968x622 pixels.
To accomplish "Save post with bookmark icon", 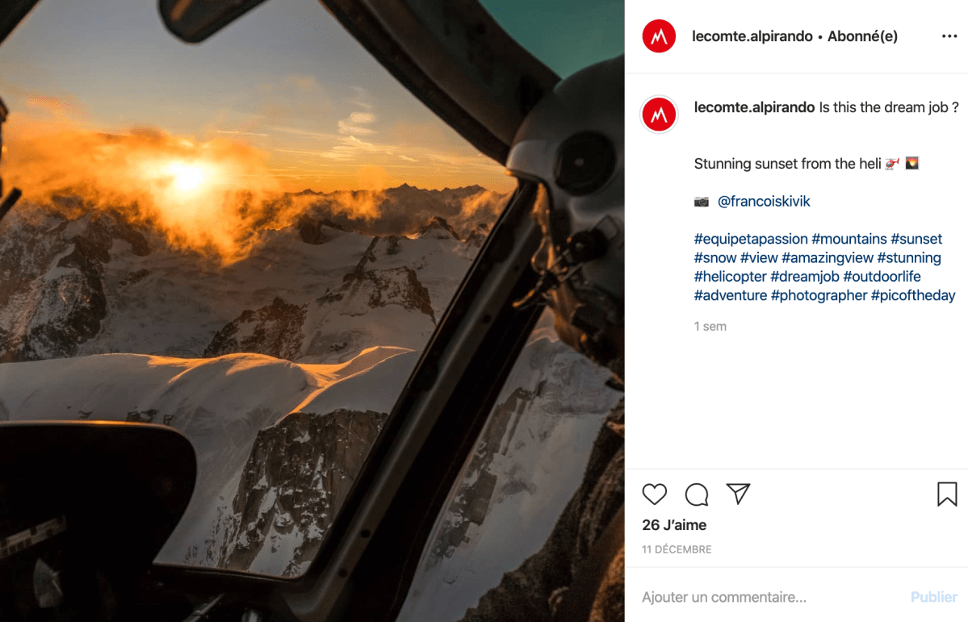I will (x=947, y=495).
